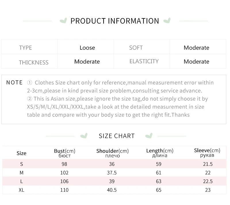Click the circled number one in the note
This screenshot has width=230, height=205.
coord(30,83)
